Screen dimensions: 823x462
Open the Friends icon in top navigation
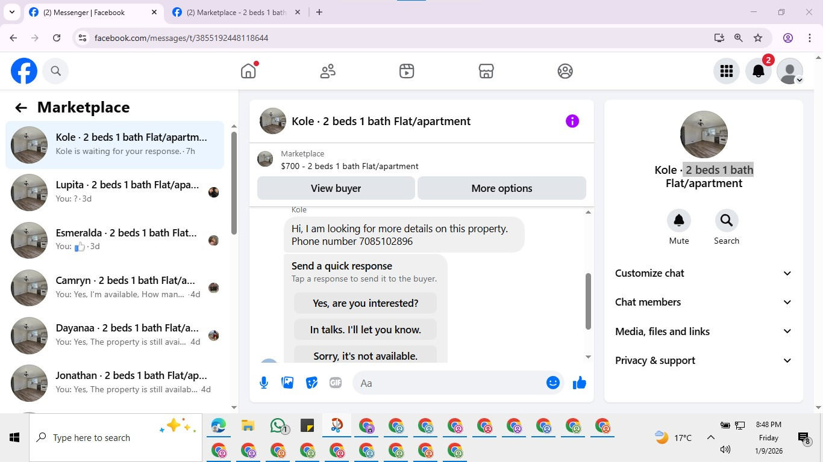coord(328,71)
